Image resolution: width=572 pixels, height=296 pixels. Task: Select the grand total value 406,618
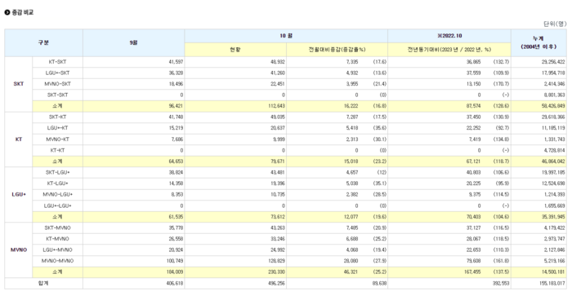click(174, 283)
